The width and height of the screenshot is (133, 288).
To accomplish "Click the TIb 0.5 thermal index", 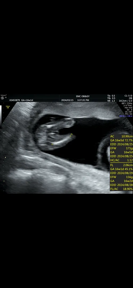I will (111, 98).
